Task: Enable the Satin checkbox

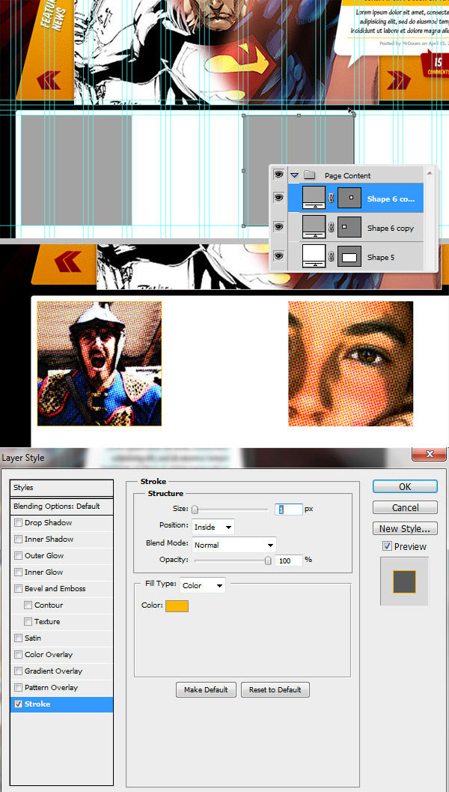Action: click(19, 638)
